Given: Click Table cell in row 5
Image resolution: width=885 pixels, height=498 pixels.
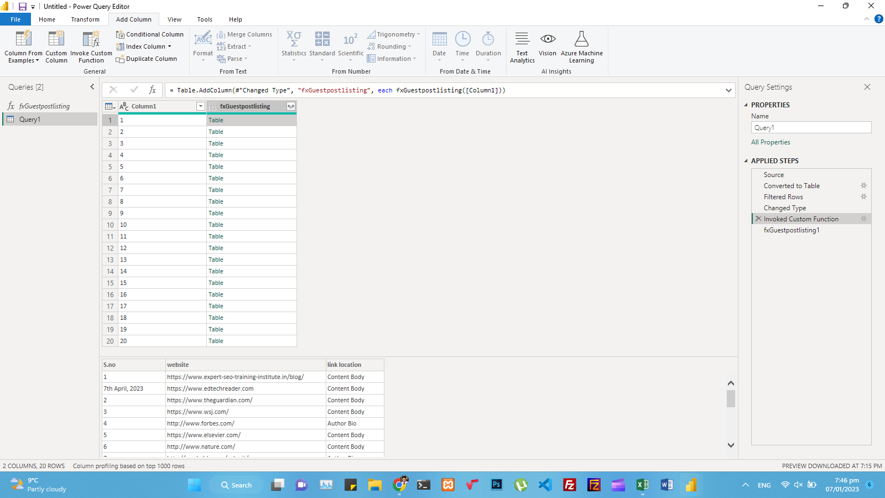Looking at the screenshot, I should [252, 167].
